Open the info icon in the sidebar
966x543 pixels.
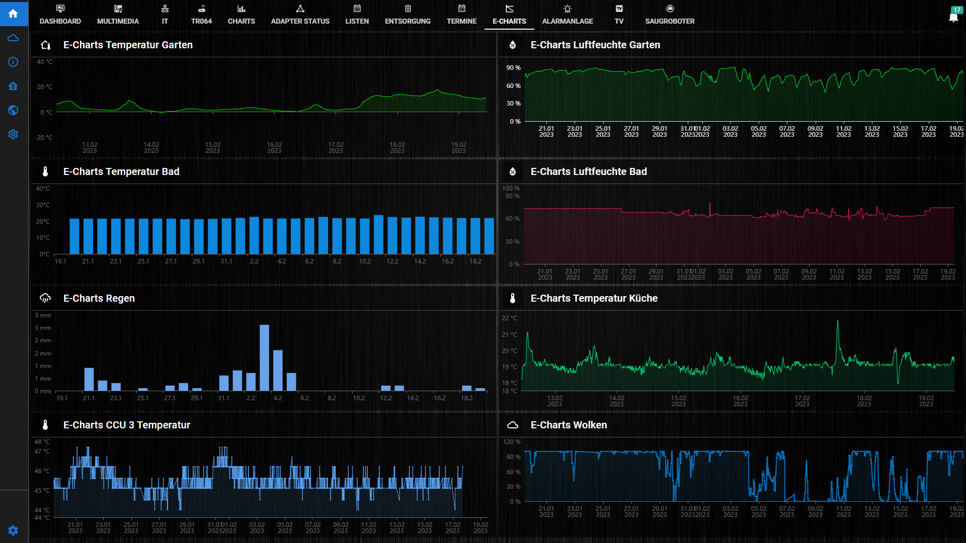(x=14, y=62)
